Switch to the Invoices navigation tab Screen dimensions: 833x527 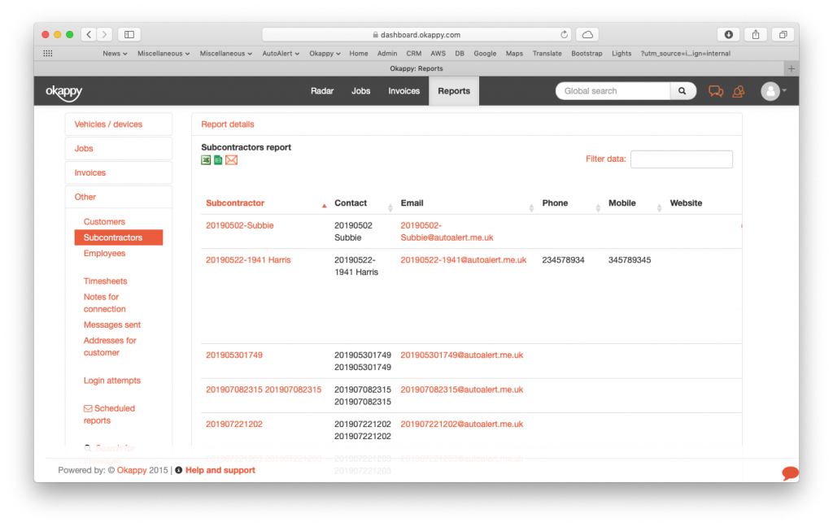click(x=403, y=91)
